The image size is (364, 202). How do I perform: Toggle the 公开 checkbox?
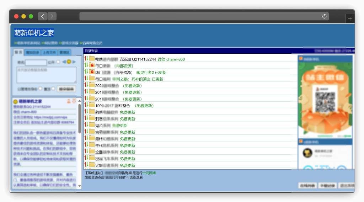58,62
